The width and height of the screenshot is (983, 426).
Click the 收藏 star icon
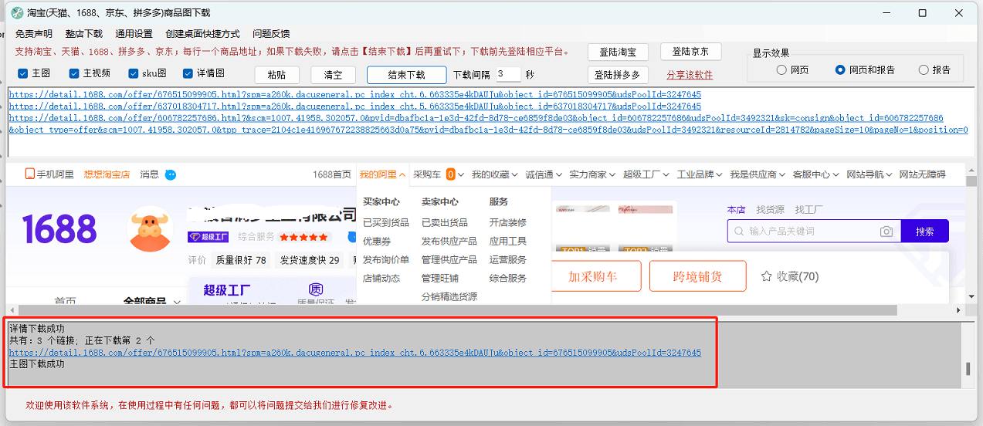(x=766, y=276)
